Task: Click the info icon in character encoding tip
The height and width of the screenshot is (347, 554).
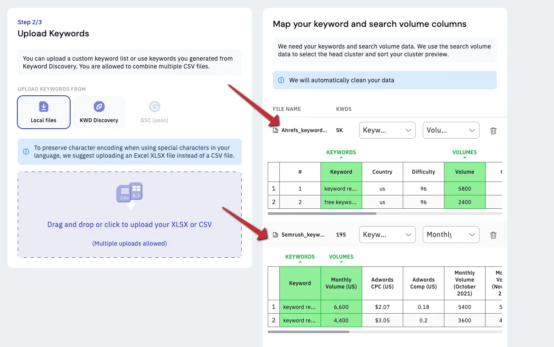Action: pos(26,152)
